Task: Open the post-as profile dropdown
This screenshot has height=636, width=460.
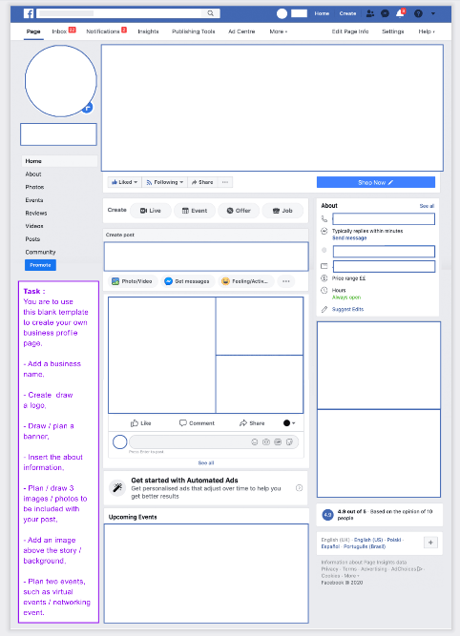Action: [289, 423]
